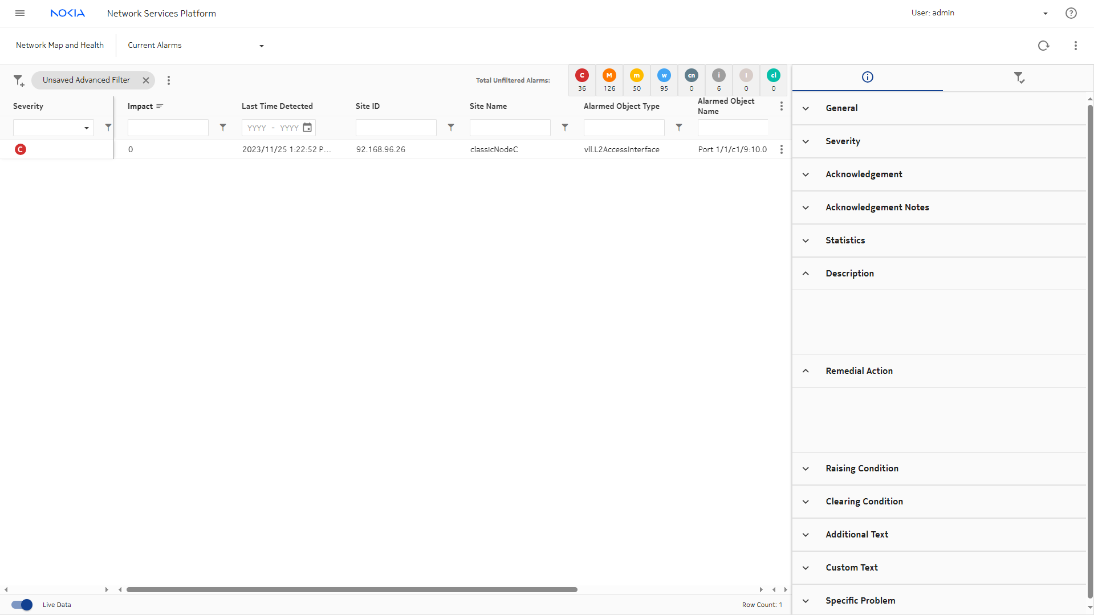Click the add advanced filter icon
Viewport: 1094px width, 615px height.
point(19,80)
